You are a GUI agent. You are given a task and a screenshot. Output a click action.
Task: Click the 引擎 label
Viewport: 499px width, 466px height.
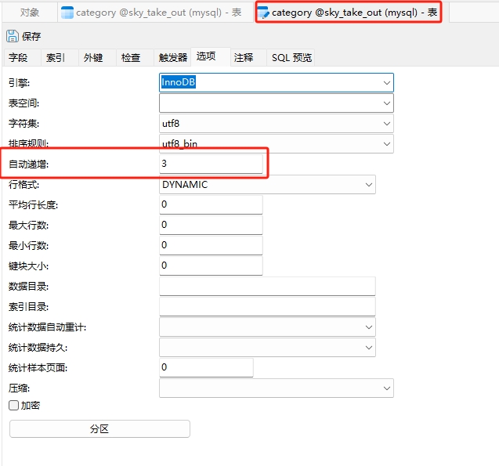tap(19, 83)
